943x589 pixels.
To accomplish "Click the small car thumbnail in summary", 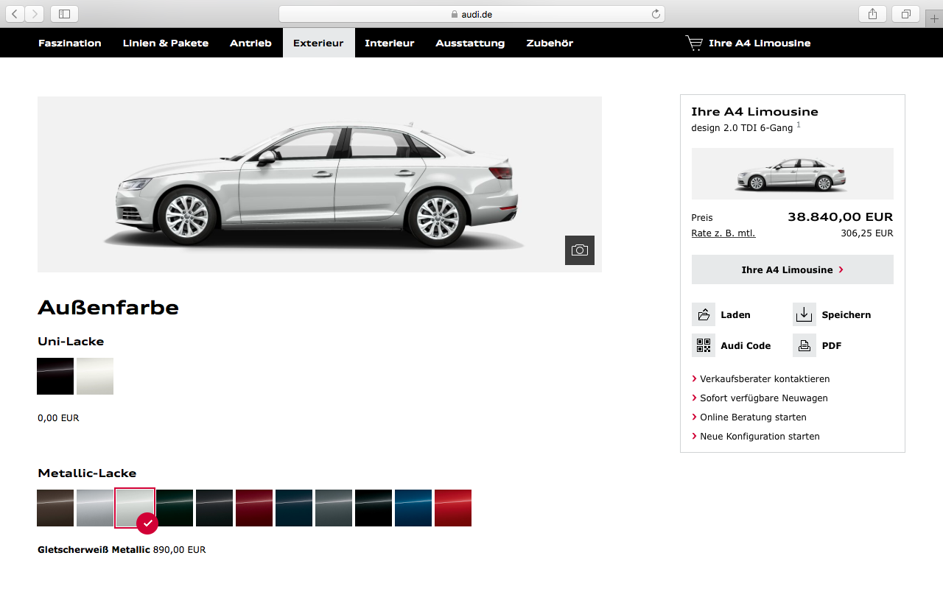I will point(793,174).
